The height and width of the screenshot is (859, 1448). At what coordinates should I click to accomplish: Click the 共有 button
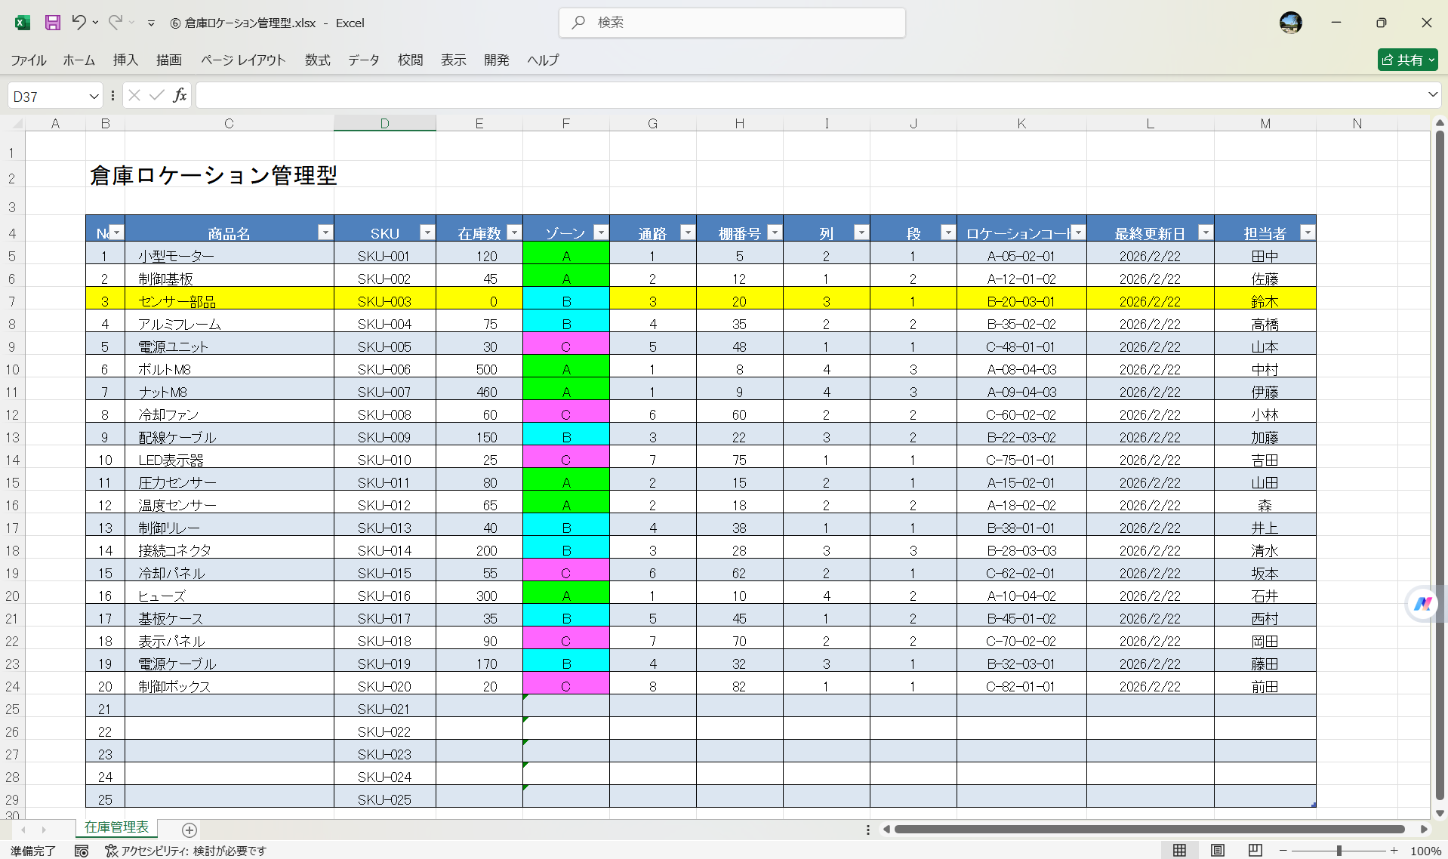[x=1406, y=60]
